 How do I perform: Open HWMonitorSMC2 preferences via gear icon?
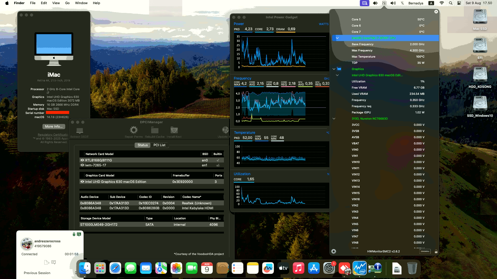tap(334, 251)
